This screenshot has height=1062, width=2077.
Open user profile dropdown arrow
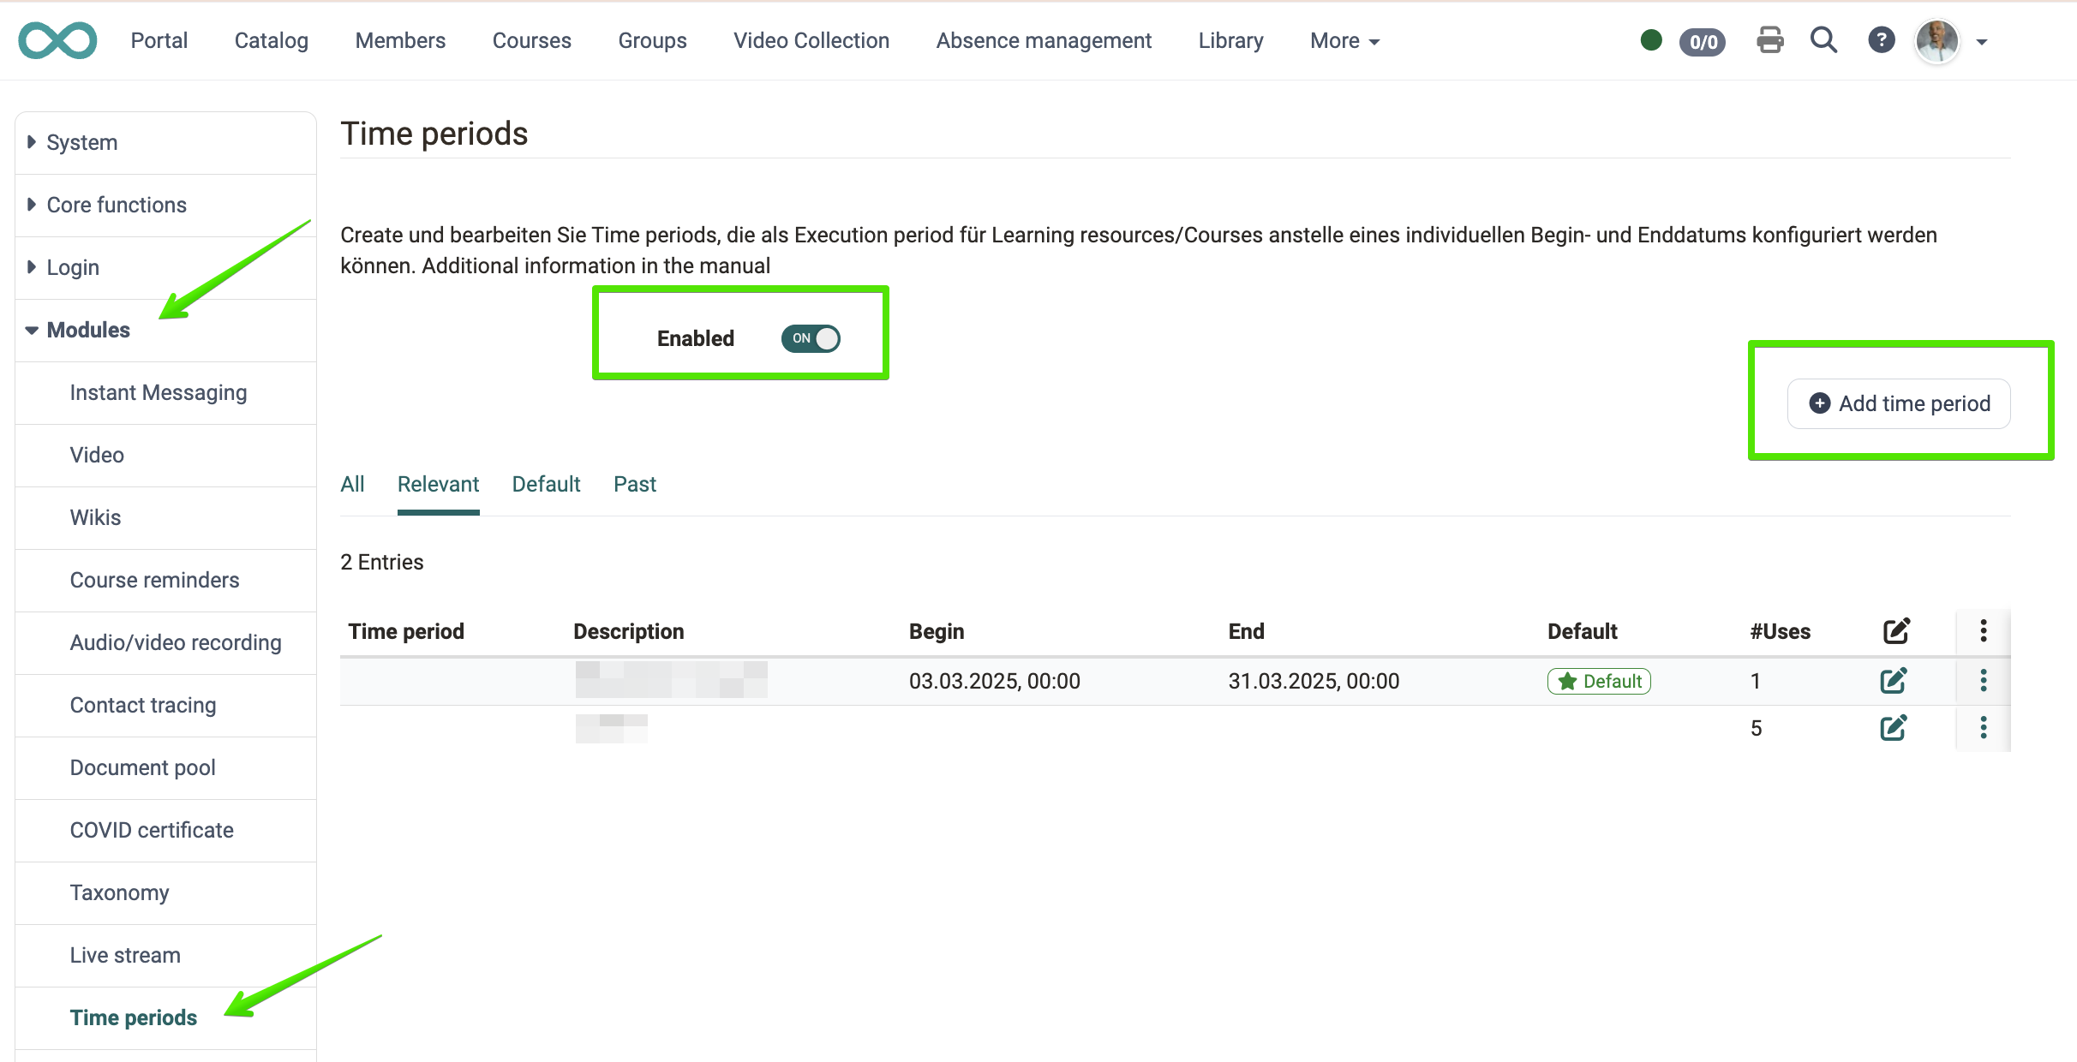click(x=1981, y=41)
